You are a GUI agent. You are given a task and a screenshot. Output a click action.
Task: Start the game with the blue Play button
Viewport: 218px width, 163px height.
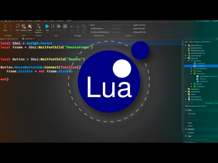point(47,26)
